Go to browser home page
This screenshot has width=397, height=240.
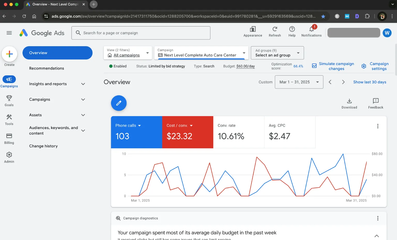coord(34,16)
